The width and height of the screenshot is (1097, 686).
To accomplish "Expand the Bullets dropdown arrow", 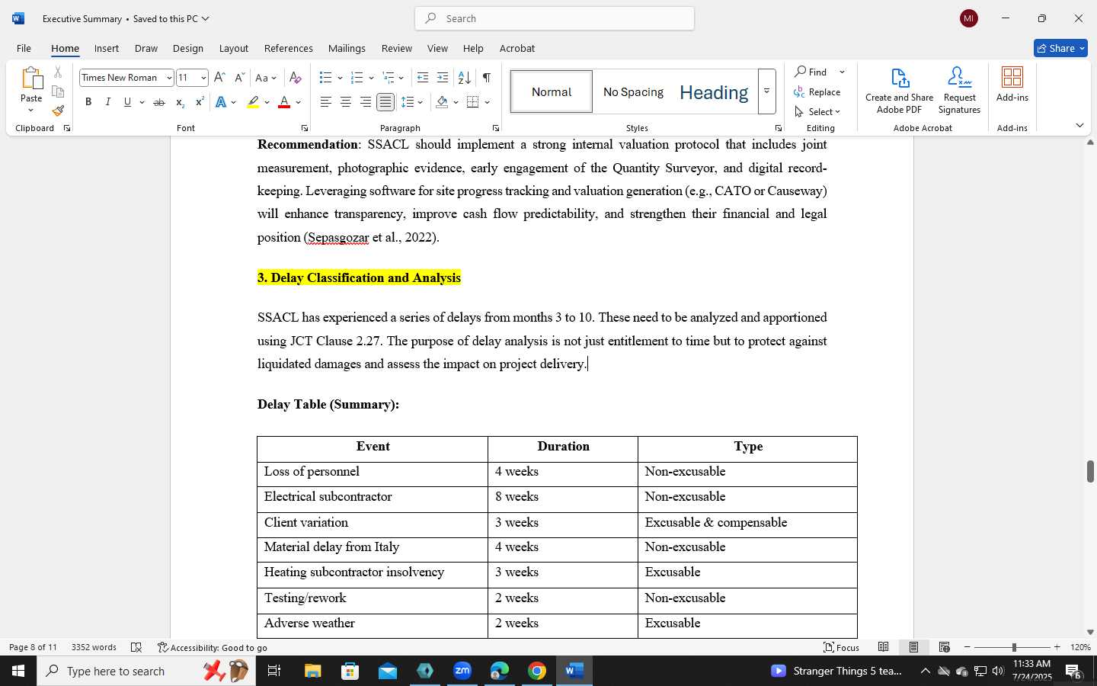I will [340, 78].
